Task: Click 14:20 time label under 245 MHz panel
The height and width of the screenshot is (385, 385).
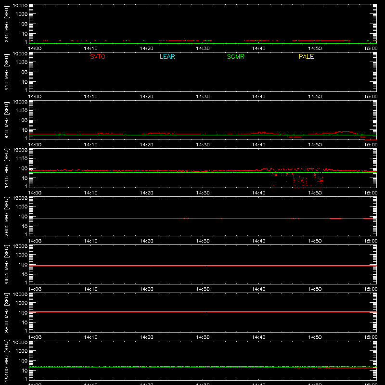Action: coord(147,49)
